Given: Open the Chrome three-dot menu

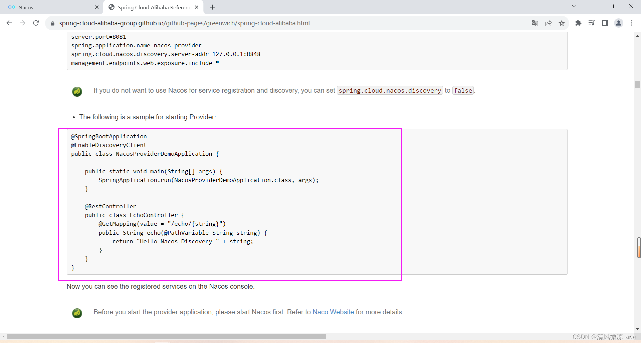Looking at the screenshot, I should coord(632,23).
